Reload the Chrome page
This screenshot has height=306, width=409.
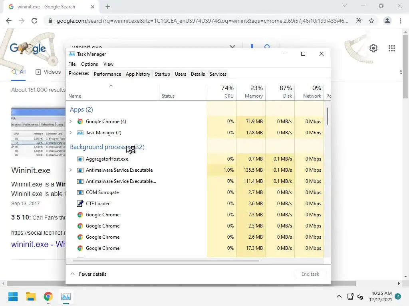pyautogui.click(x=34, y=21)
